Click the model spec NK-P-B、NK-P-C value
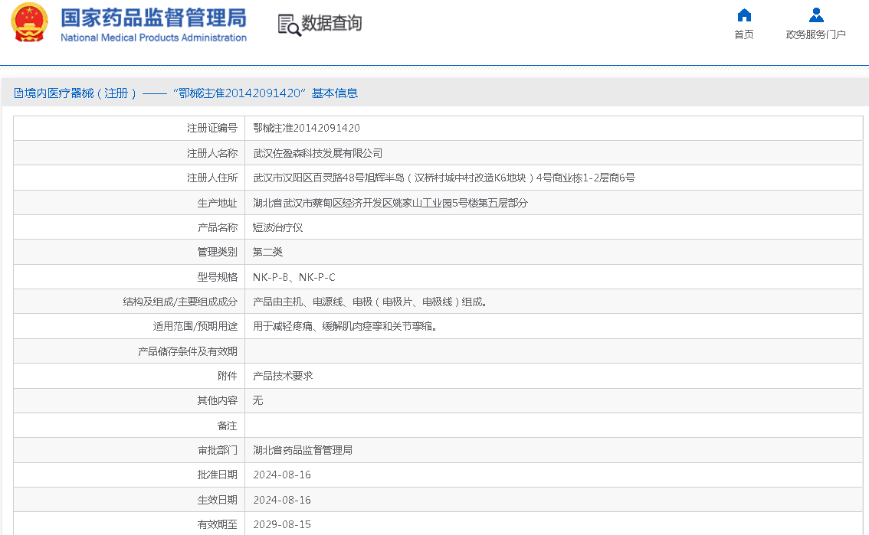 293,277
